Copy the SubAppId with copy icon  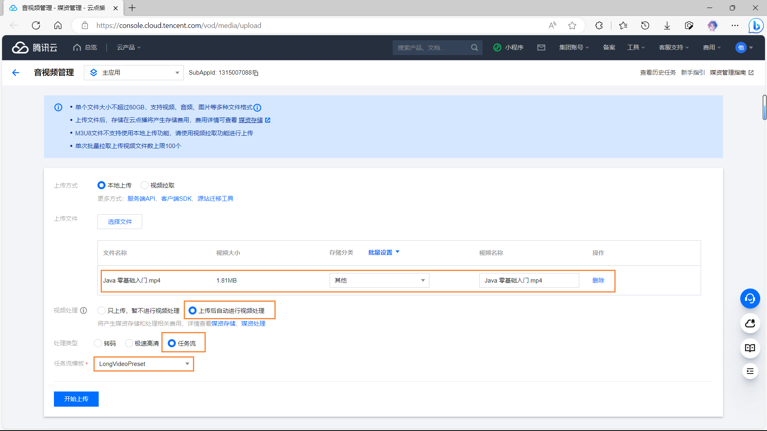pos(256,73)
